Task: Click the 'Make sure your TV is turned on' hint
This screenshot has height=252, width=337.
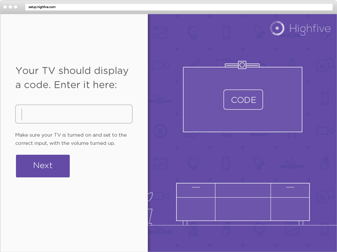Action: [71, 139]
